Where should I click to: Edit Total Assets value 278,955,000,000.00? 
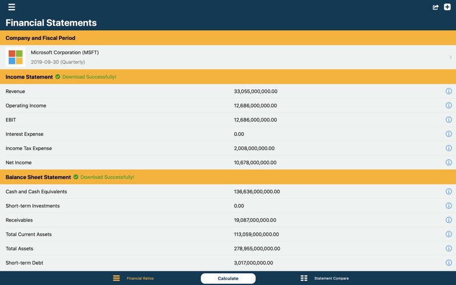pyautogui.click(x=257, y=249)
